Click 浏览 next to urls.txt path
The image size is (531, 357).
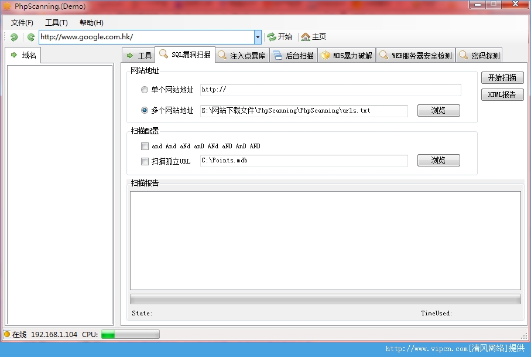click(438, 111)
